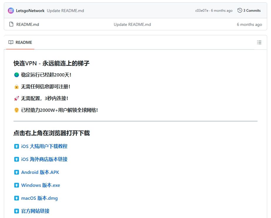Open README.md row's commit message link
This screenshot has width=271, height=218.
tap(132, 24)
